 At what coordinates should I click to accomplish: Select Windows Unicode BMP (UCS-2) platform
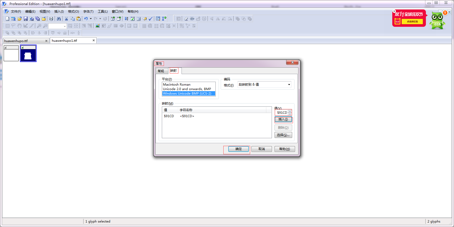189,94
